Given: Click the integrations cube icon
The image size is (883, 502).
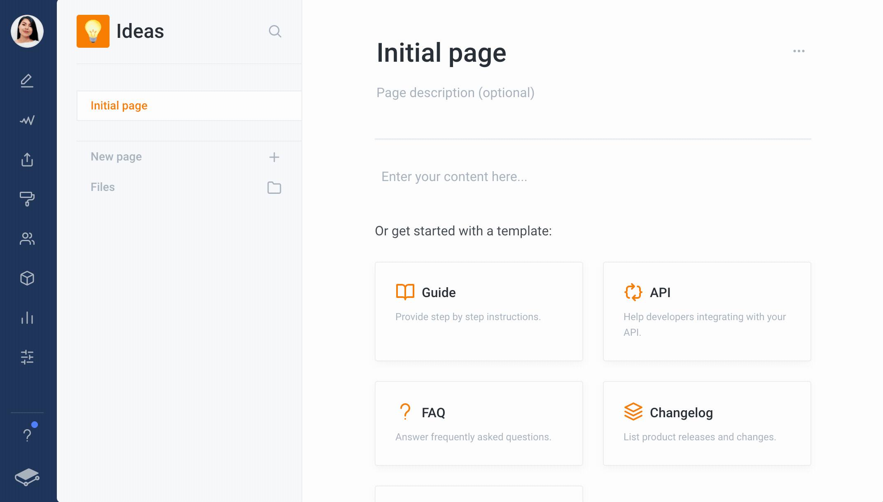Looking at the screenshot, I should tap(27, 278).
